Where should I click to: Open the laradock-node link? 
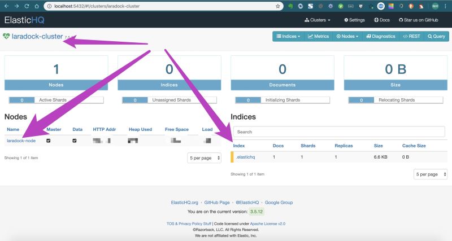click(x=21, y=141)
